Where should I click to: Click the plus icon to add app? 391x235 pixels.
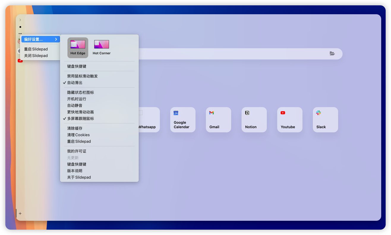20,213
